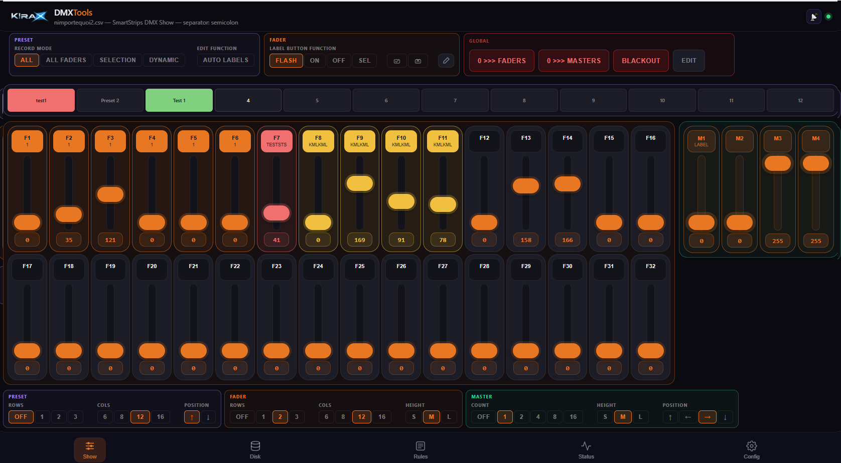Set master height to L
Screen dimensions: 841x463
(640, 417)
